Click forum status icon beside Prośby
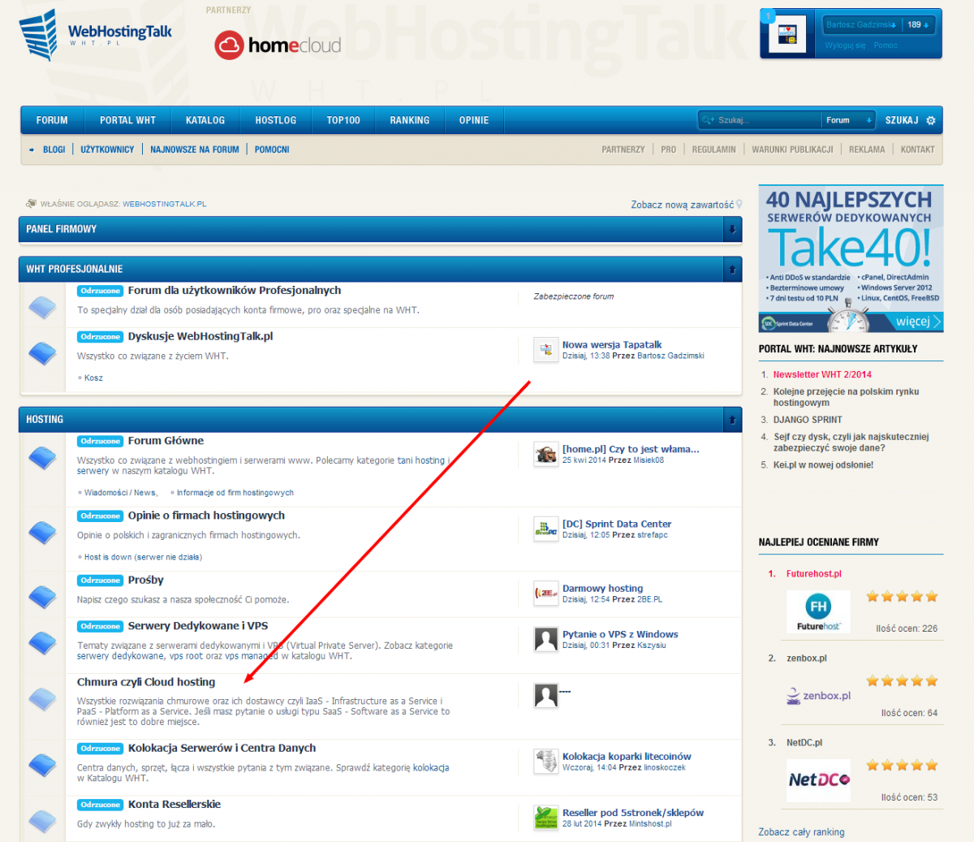This screenshot has height=842, width=974. click(42, 597)
